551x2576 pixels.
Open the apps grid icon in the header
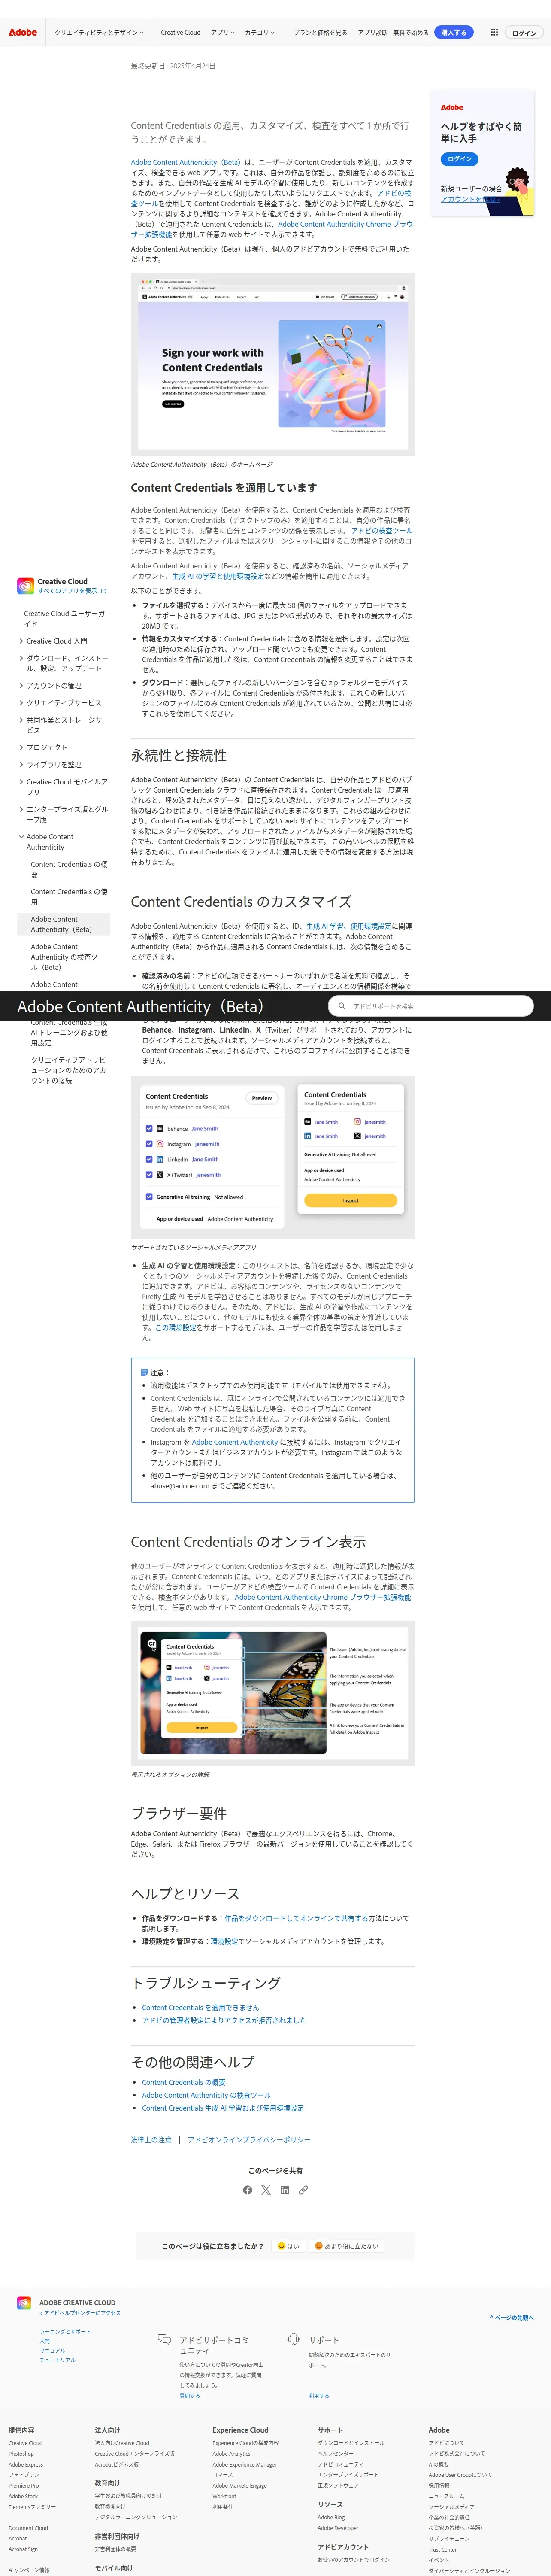point(494,32)
